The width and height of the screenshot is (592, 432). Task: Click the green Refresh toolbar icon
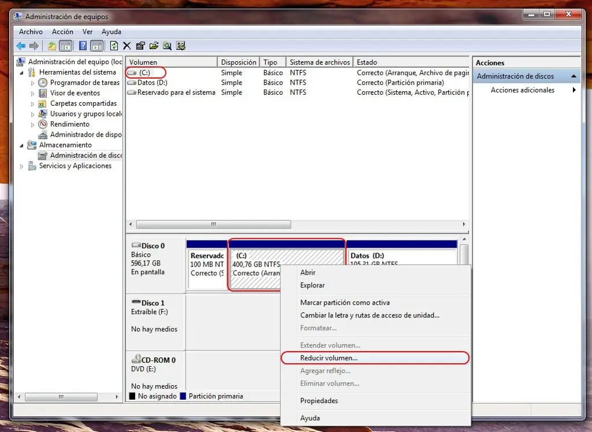(x=114, y=46)
